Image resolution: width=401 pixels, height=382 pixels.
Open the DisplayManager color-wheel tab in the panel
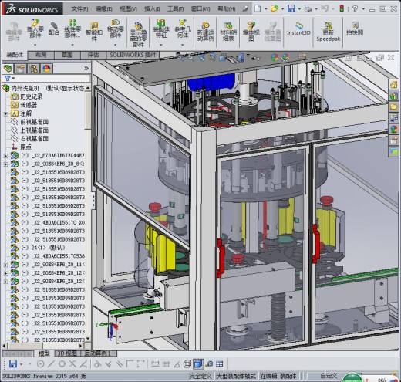(46, 69)
